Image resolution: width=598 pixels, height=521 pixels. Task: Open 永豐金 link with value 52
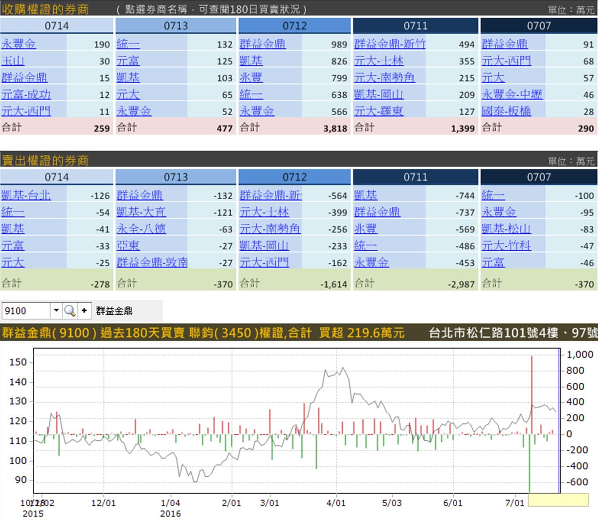pos(134,111)
